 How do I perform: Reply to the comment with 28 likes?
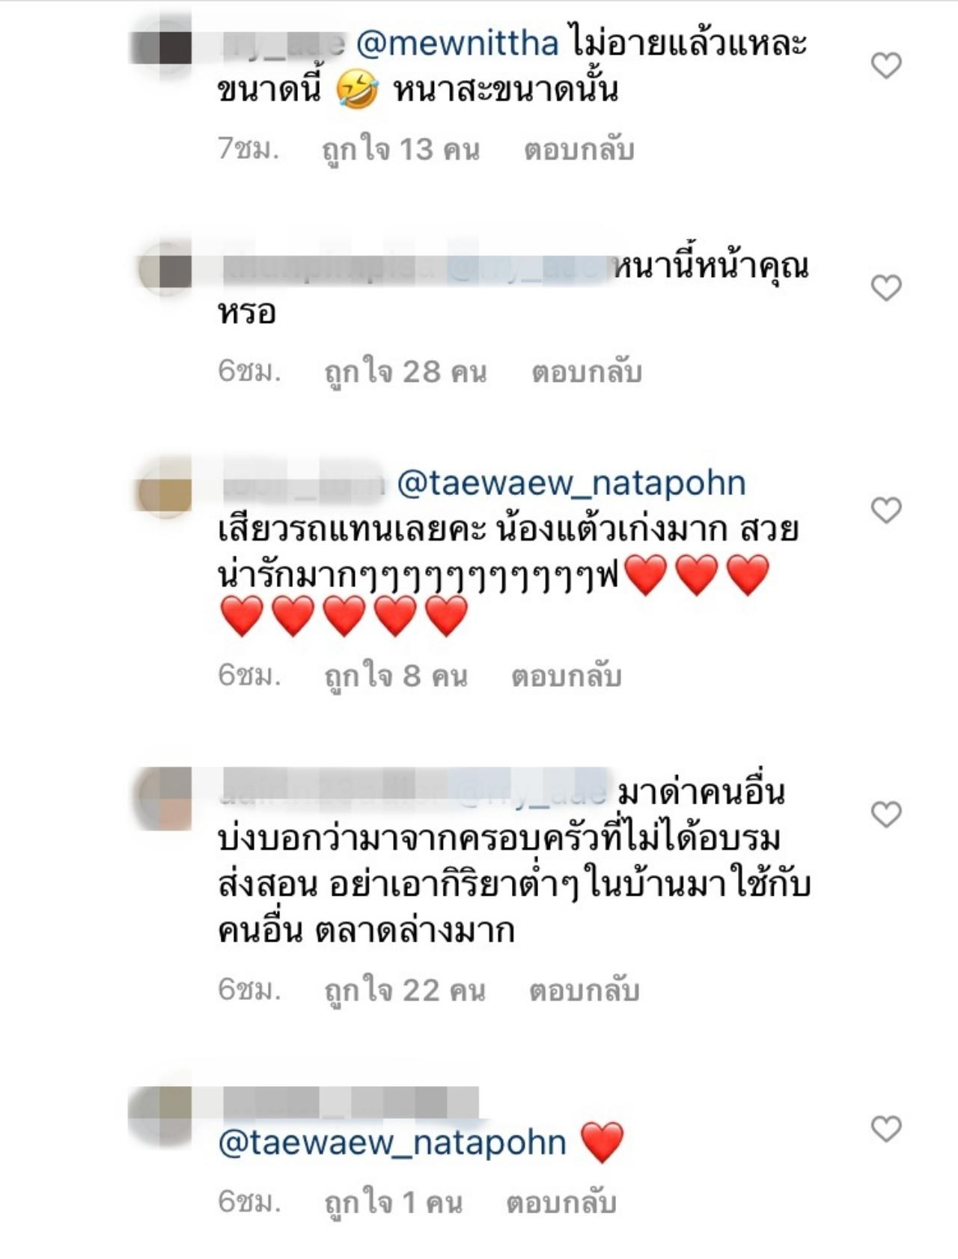click(587, 371)
